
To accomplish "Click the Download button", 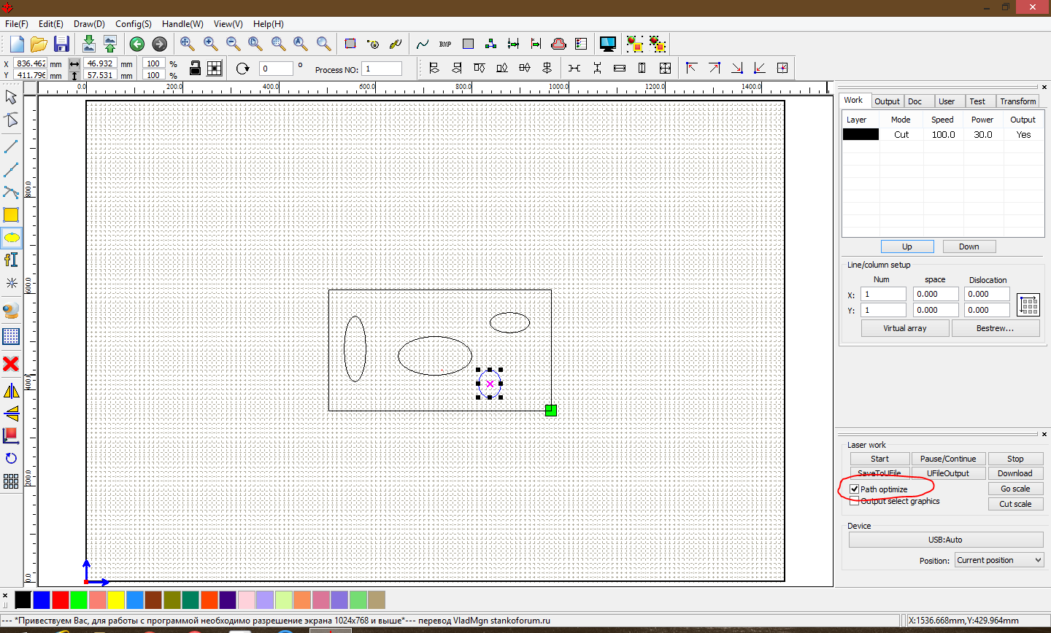I will (x=1015, y=473).
